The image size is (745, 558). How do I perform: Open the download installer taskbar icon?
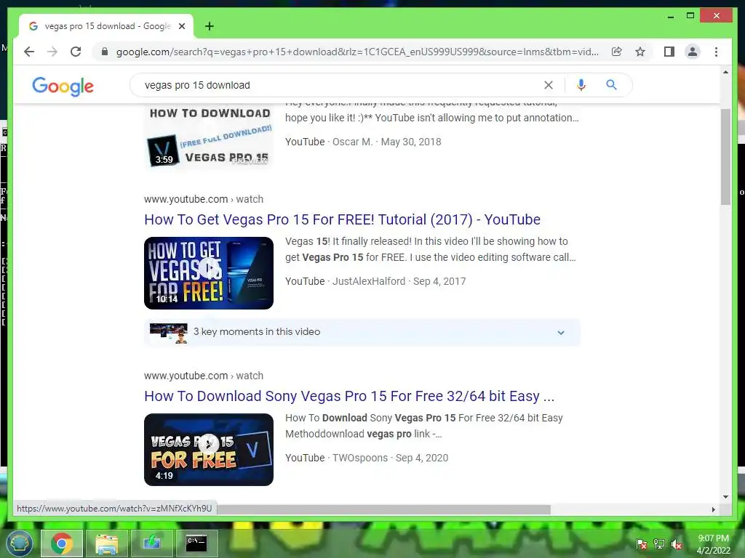point(151,543)
